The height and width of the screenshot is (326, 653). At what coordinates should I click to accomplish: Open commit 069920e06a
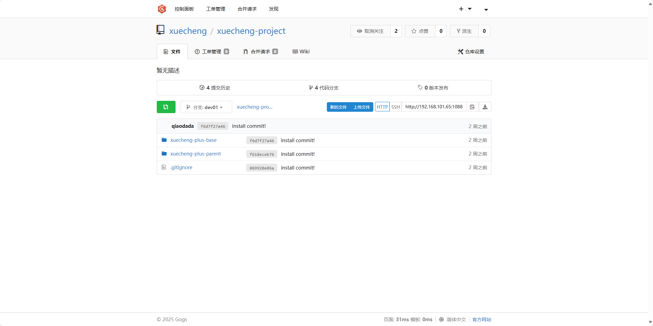262,168
